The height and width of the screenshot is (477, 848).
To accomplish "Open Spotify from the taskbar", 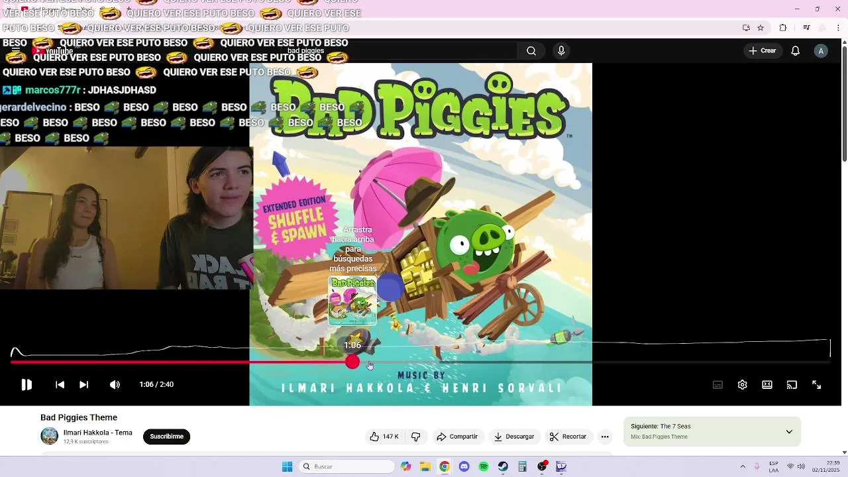I will point(484,466).
